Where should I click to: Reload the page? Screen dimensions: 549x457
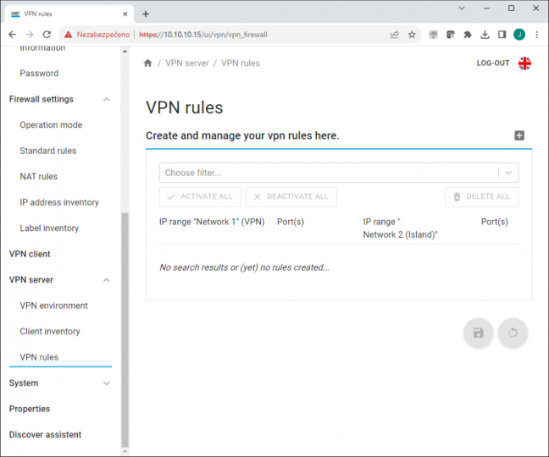click(x=47, y=34)
